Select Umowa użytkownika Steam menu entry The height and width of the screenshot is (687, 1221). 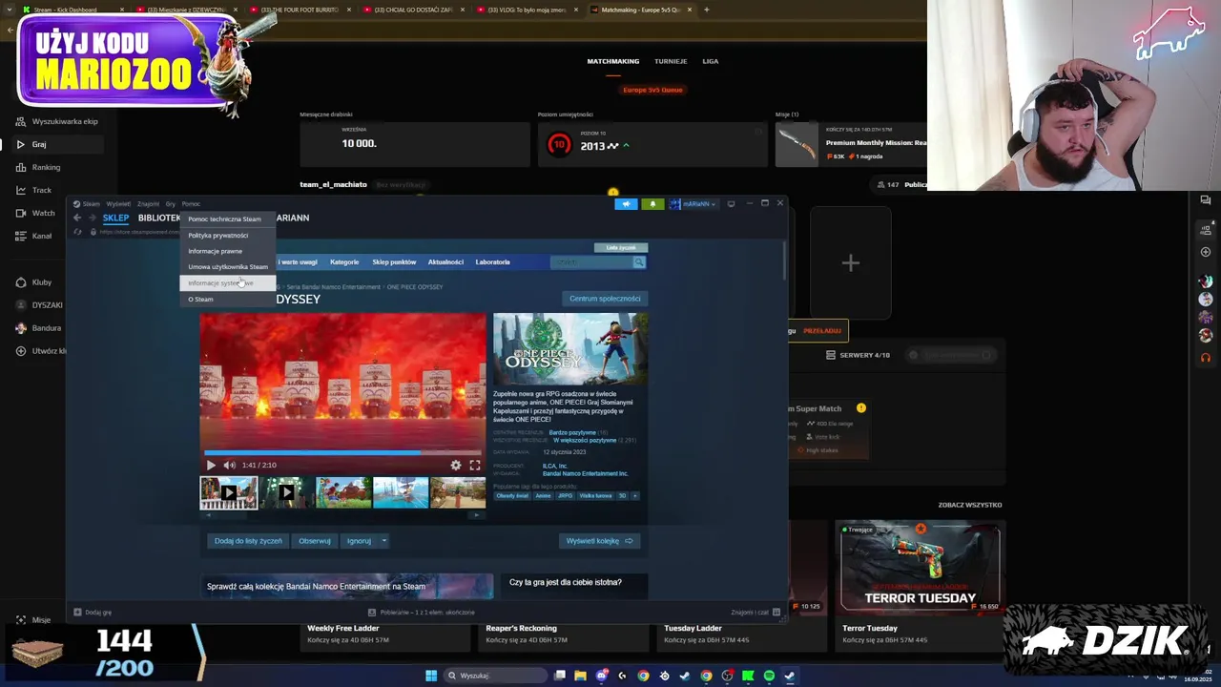(228, 267)
